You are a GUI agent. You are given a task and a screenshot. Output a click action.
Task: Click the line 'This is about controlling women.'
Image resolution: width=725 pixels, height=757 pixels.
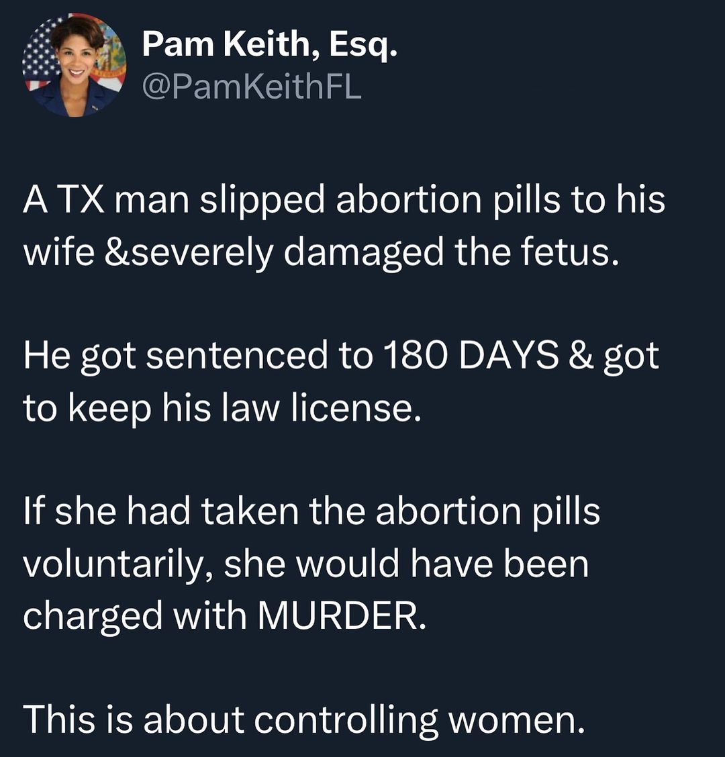[x=304, y=720]
